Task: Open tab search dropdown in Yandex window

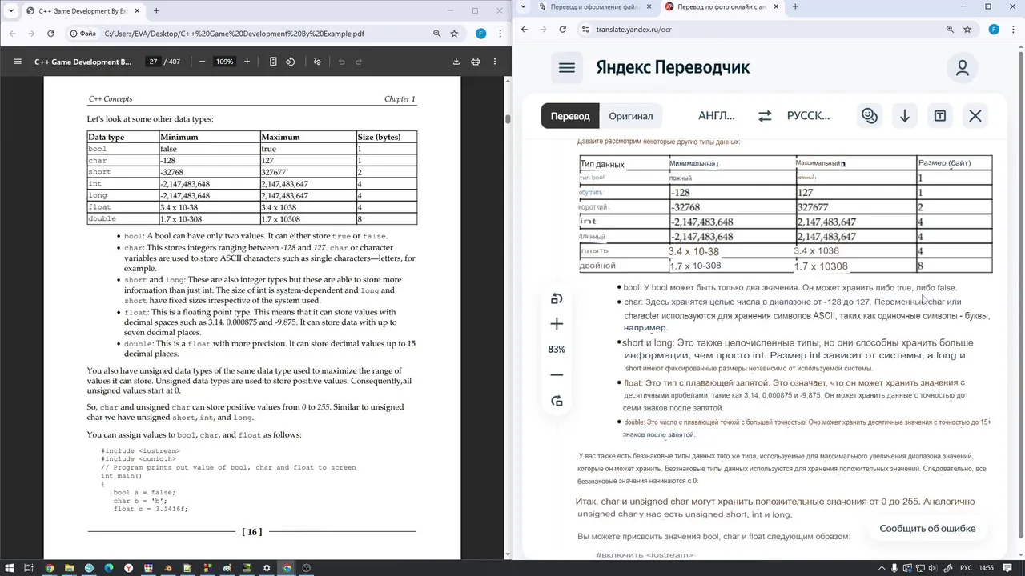Action: coord(523,6)
